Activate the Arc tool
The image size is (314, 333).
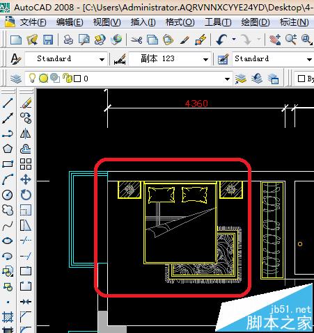coord(8,179)
